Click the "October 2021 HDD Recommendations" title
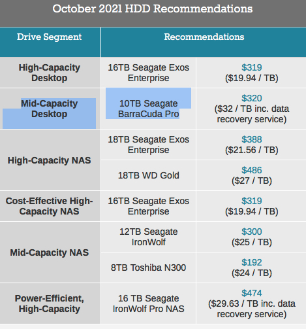 coord(153,9)
